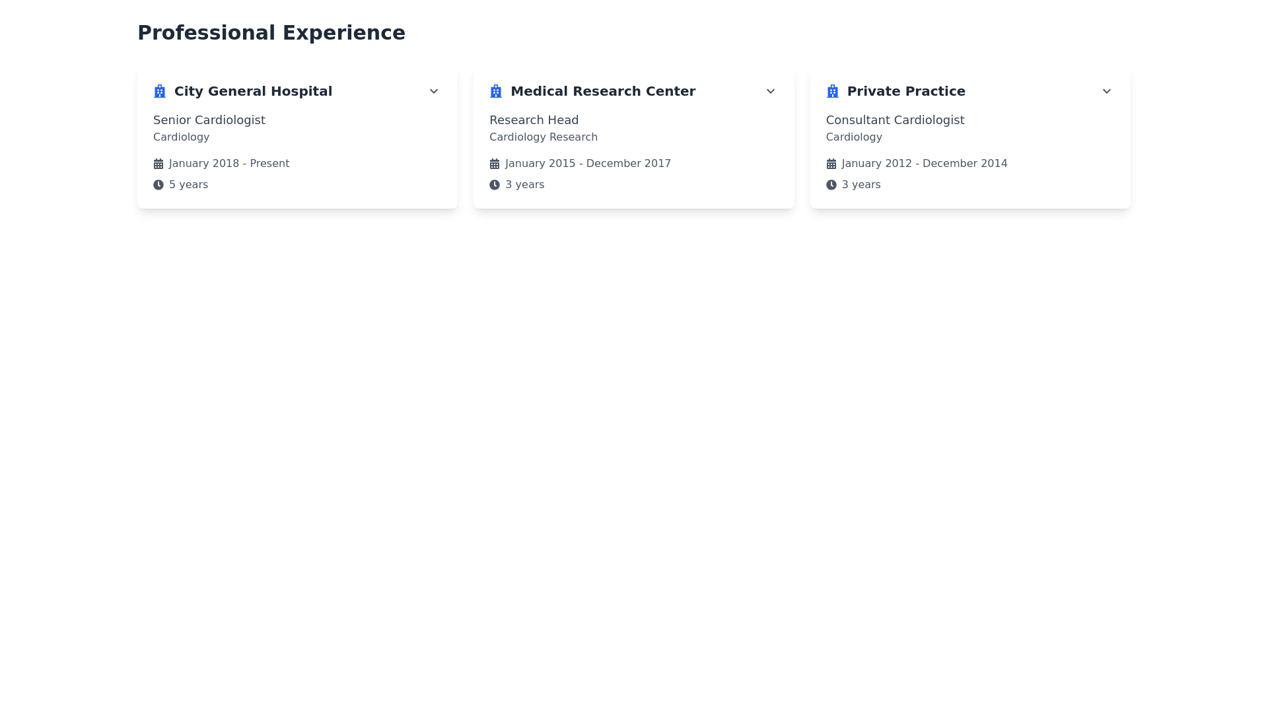Click the calendar icon next to January 2012 - December 2014
This screenshot has height=713, width=1268.
click(831, 164)
